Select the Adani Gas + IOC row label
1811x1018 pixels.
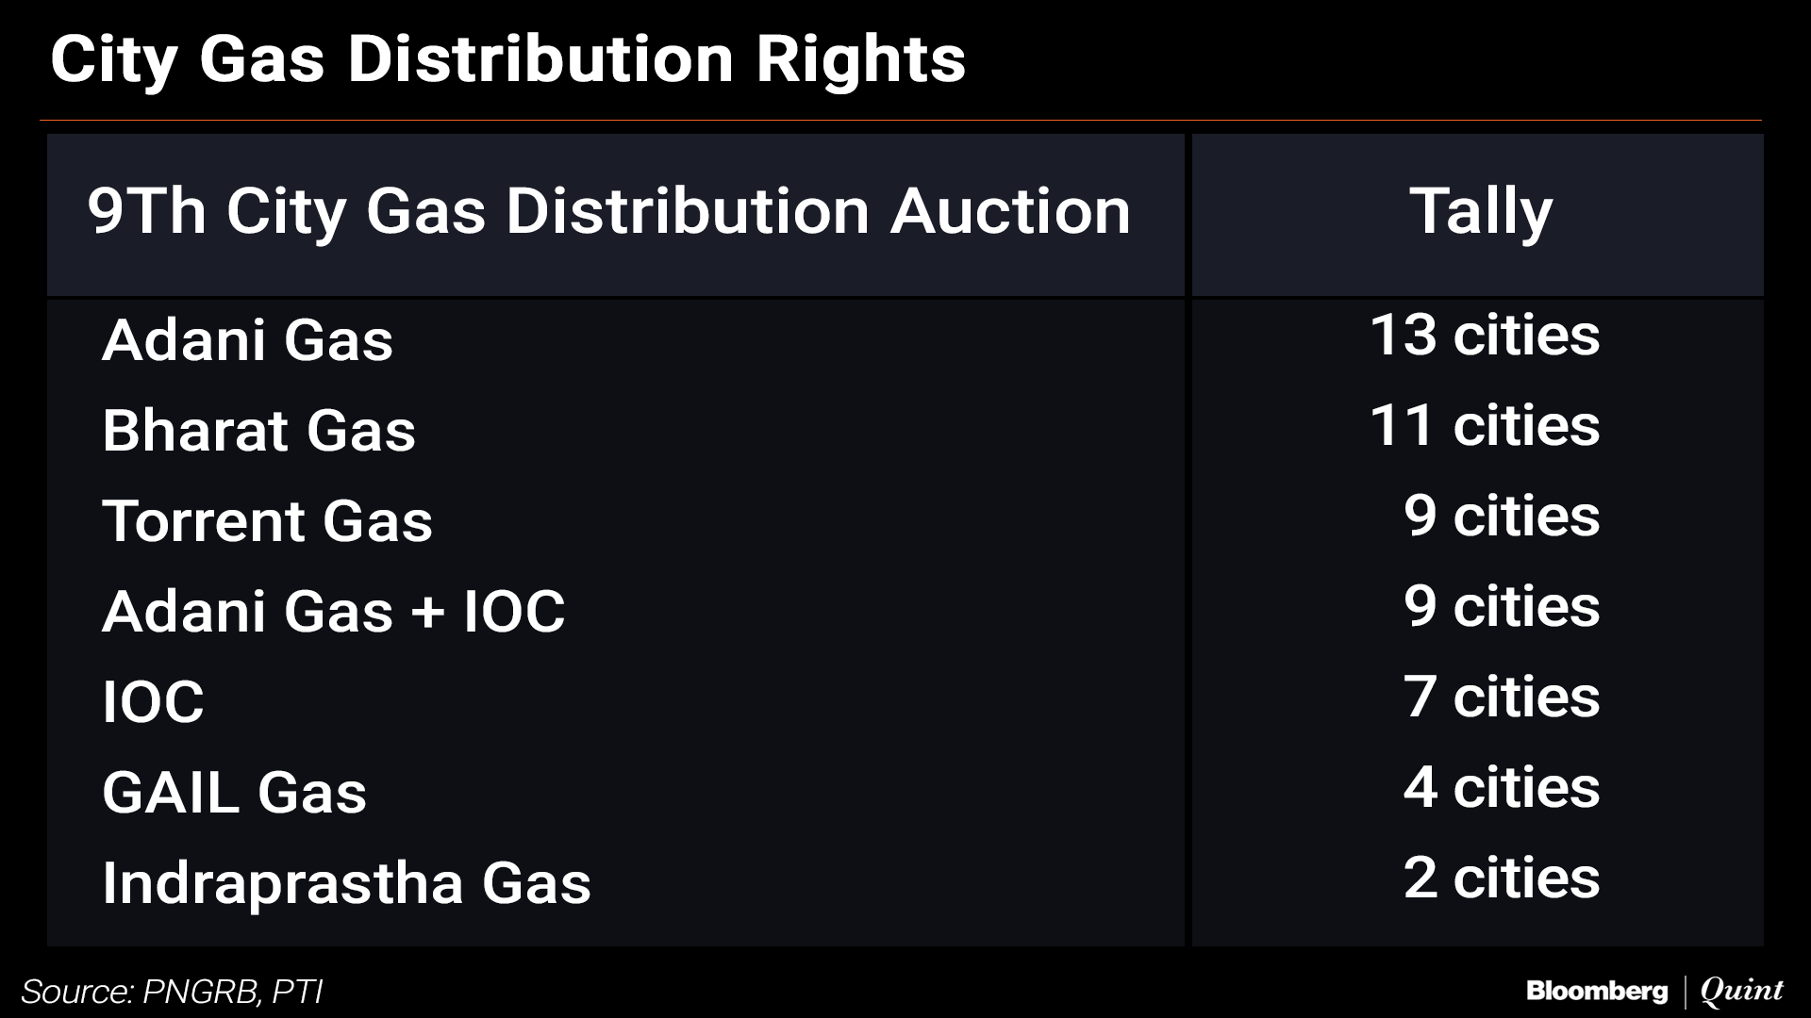pos(333,611)
